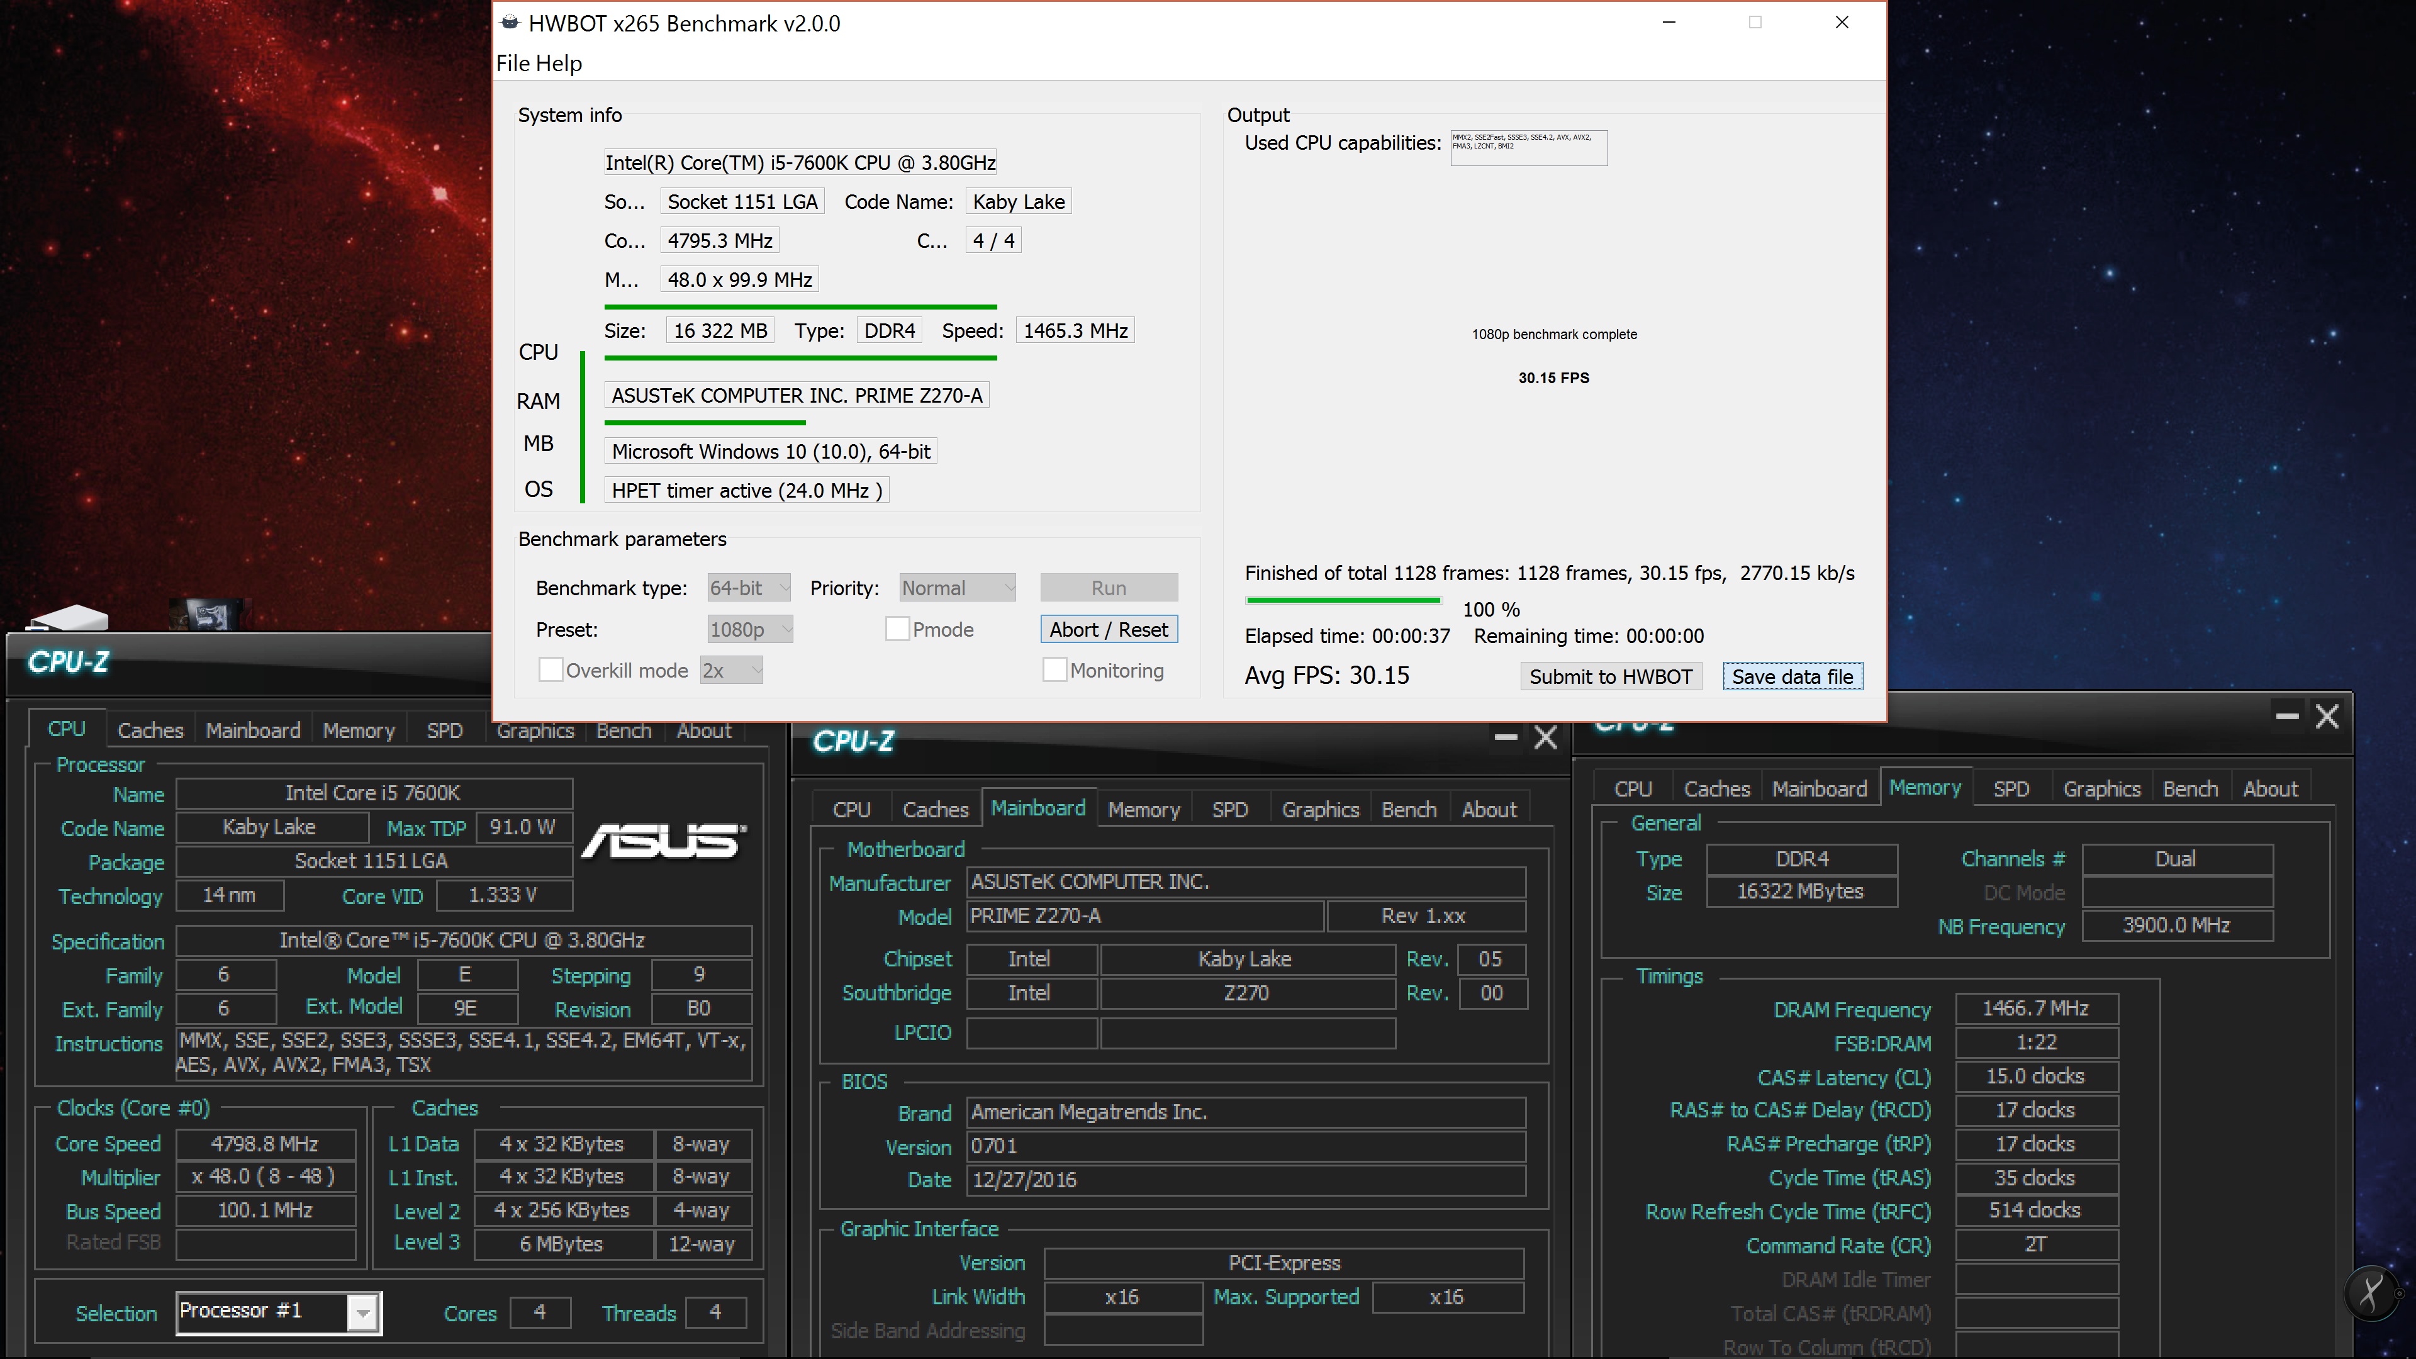The height and width of the screenshot is (1359, 2416).
Task: Minimize the right CPU-Z Memory window
Action: [2286, 717]
